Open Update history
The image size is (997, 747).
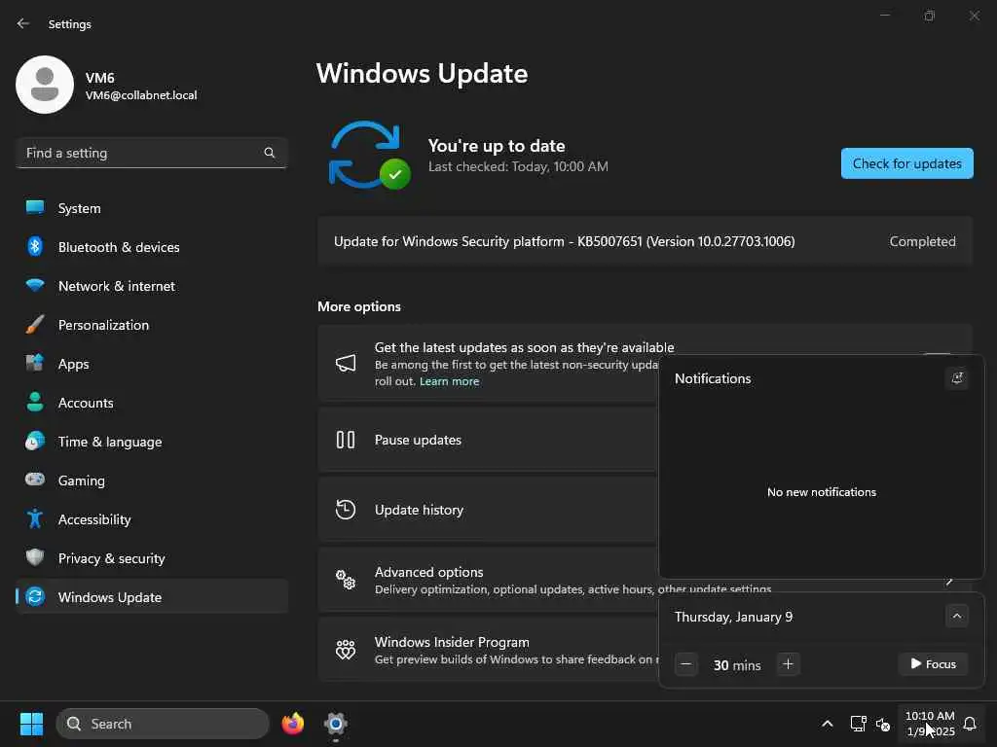click(x=488, y=510)
